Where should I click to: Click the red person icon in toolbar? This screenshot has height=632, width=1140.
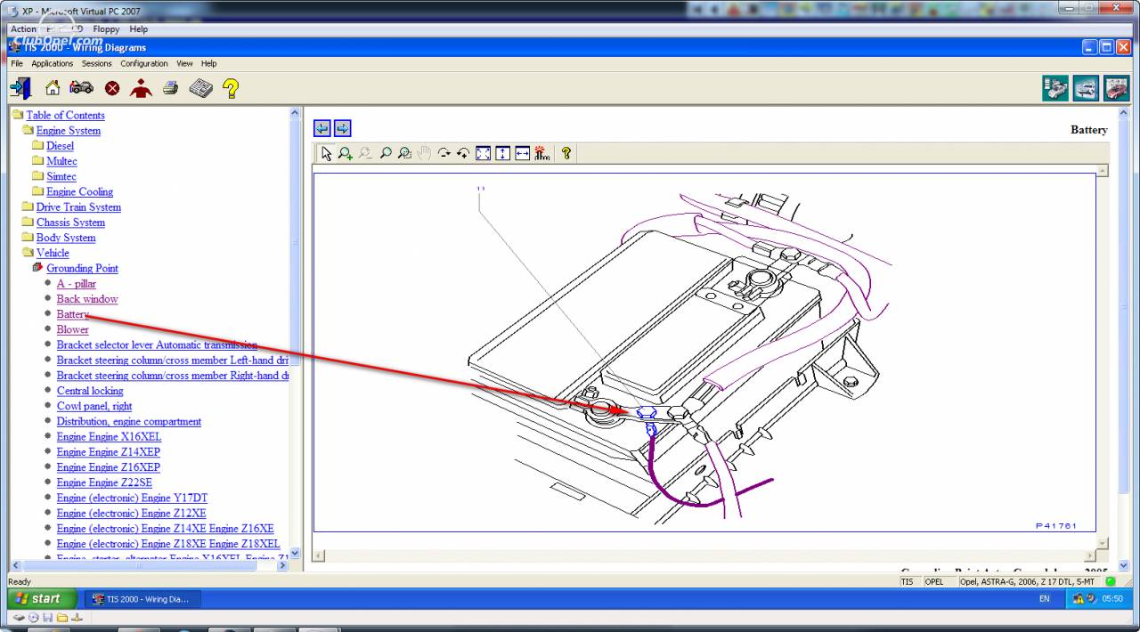tap(141, 87)
